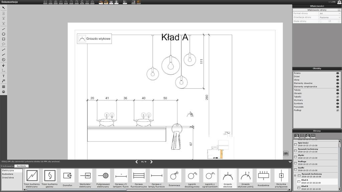Switch to the Symbole tab
This screenshot has height=192, width=342.
[x=21, y=166]
